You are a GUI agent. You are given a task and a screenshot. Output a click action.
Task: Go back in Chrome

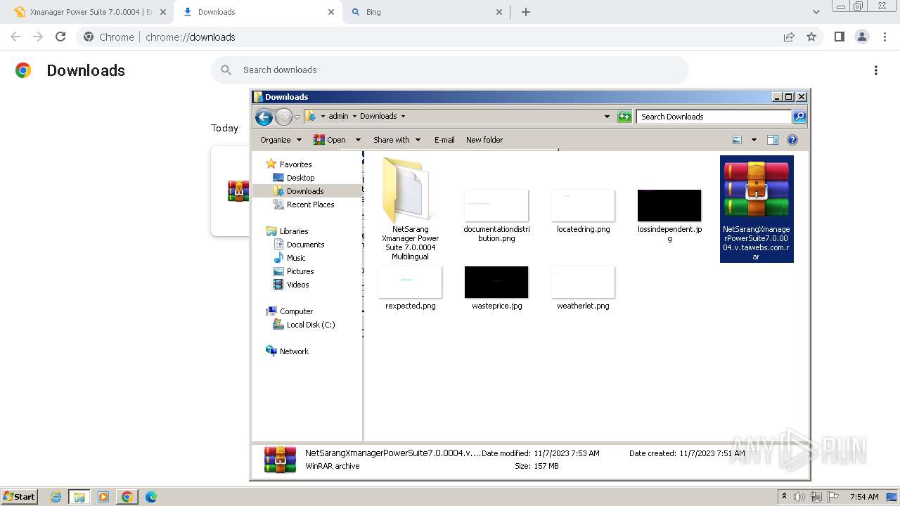tap(15, 37)
